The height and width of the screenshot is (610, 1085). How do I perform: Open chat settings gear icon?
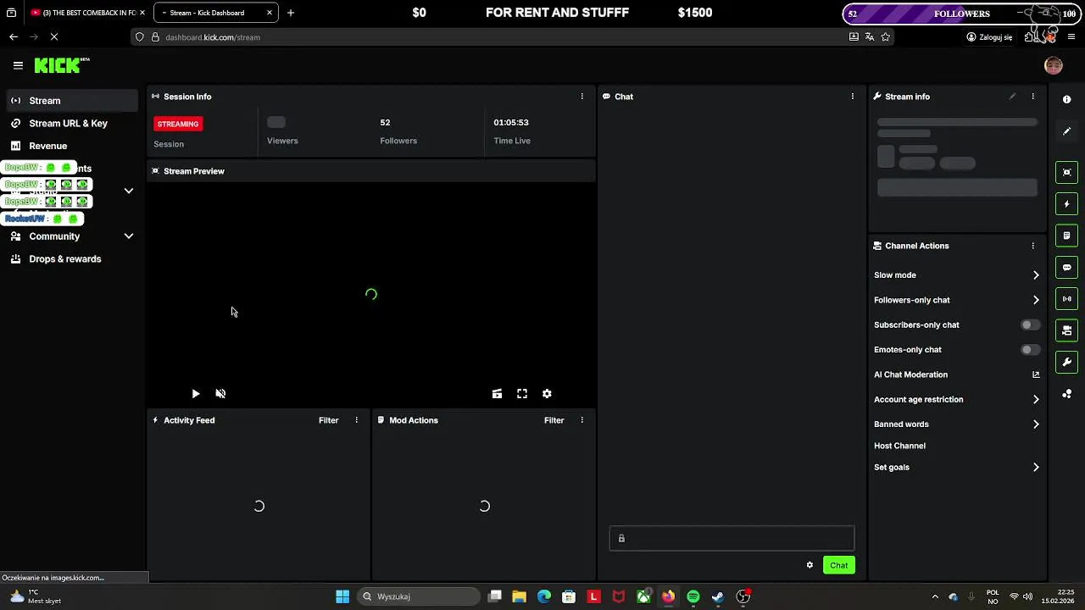pos(810,565)
